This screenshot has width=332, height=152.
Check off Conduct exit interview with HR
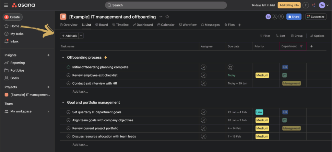click(x=68, y=83)
